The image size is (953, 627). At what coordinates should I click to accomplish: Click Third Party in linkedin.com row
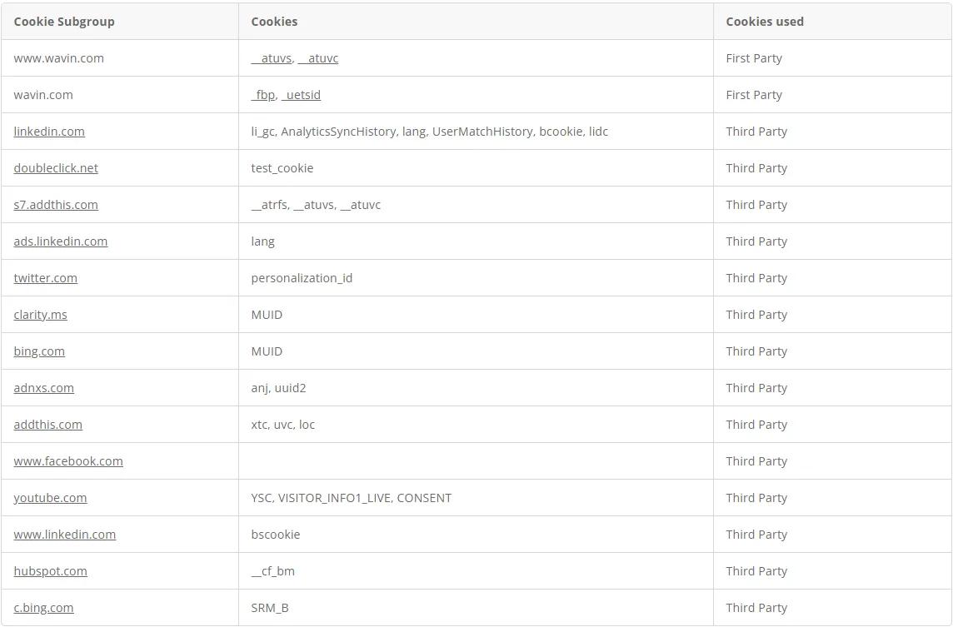click(756, 132)
